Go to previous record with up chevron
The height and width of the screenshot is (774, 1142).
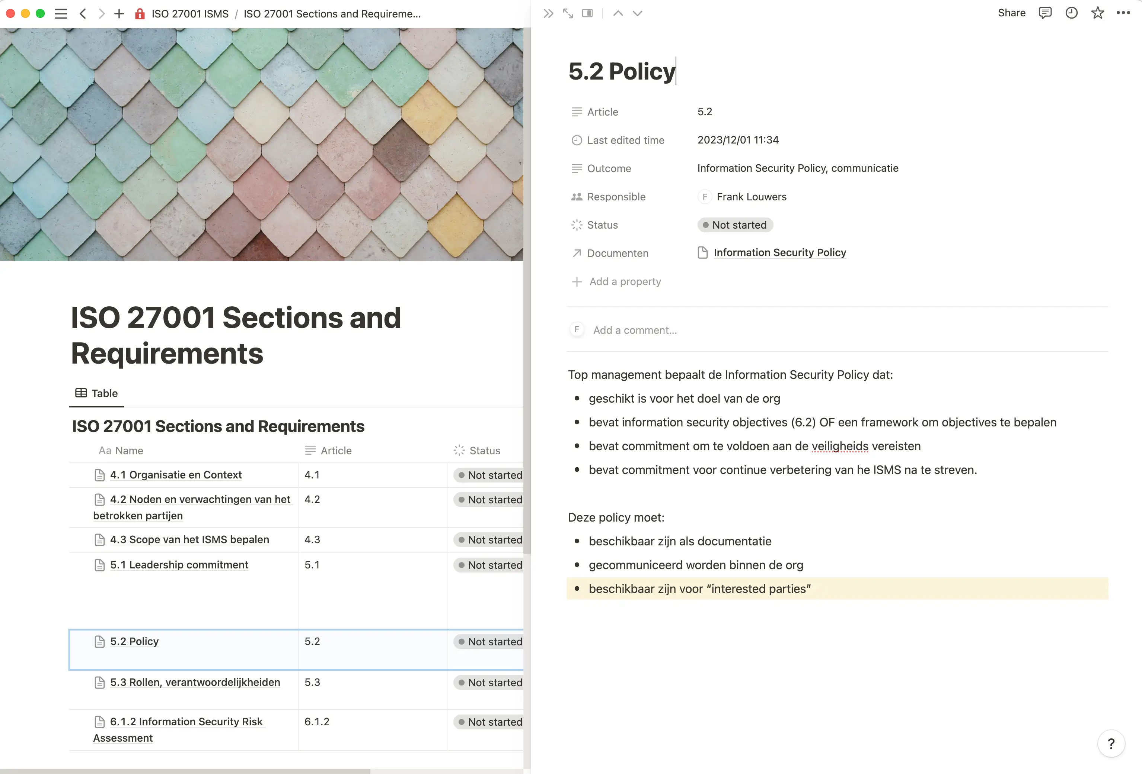[x=618, y=13]
